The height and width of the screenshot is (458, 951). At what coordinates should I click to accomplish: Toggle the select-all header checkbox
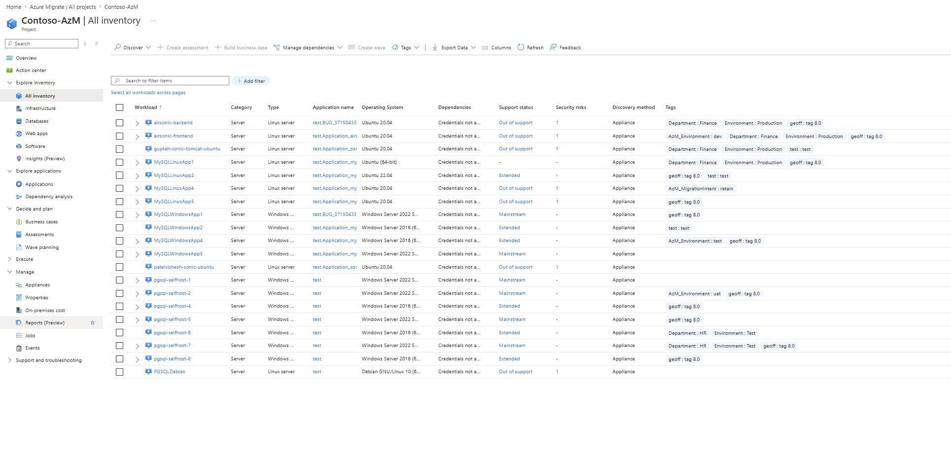119,107
